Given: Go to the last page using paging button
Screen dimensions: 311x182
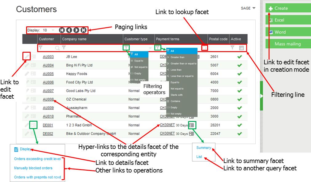Looking at the screenshot, I should point(83,30).
